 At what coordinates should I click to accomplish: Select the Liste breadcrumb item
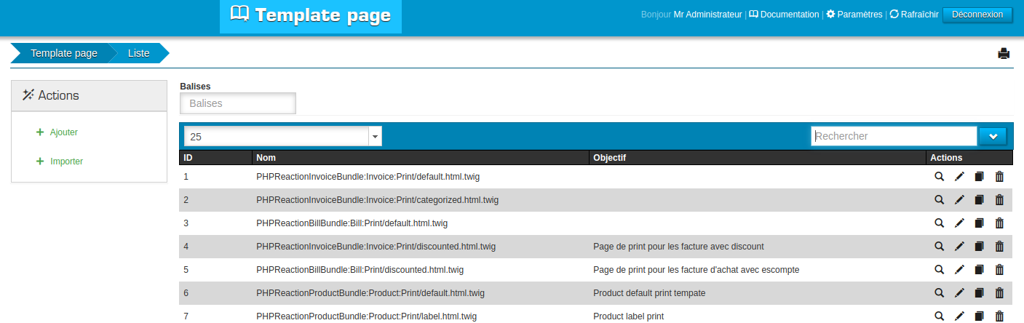click(x=138, y=53)
